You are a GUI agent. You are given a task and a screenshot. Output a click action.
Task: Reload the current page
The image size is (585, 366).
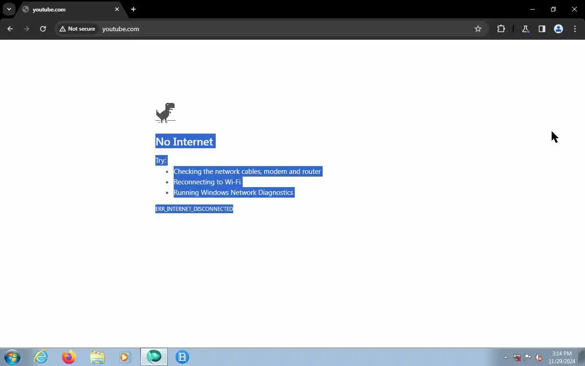[x=43, y=29]
